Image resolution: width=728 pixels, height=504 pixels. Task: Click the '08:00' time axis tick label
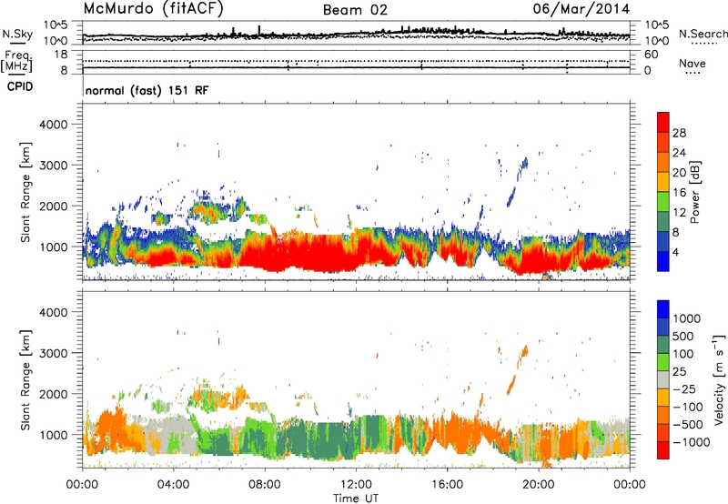[265, 485]
